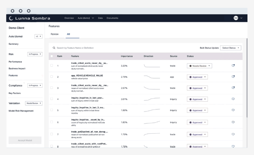Open Performance in the sidebar
254x155 pixels.
click(x=15, y=62)
